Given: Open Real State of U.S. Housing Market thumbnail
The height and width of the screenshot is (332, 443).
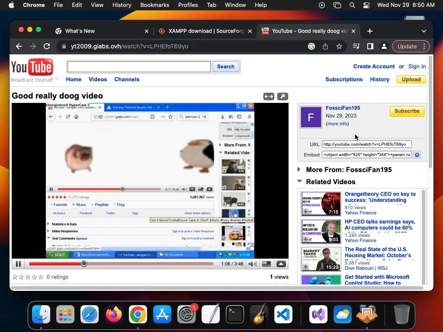Looking at the screenshot, I should tap(321, 259).
